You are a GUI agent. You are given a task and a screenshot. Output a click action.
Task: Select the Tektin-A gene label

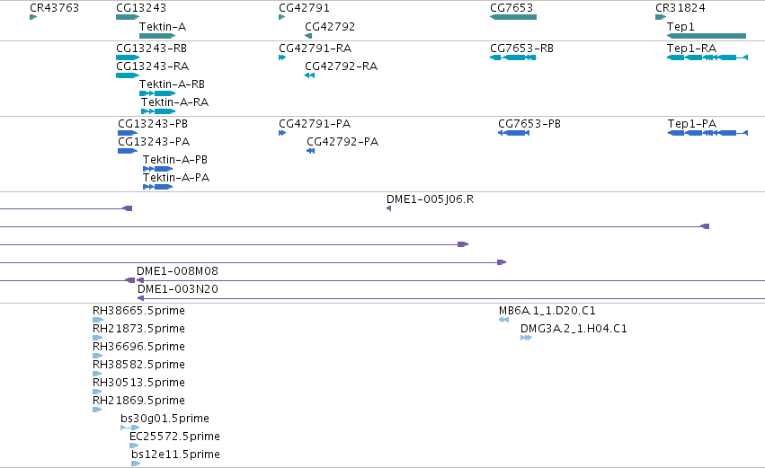tap(163, 27)
